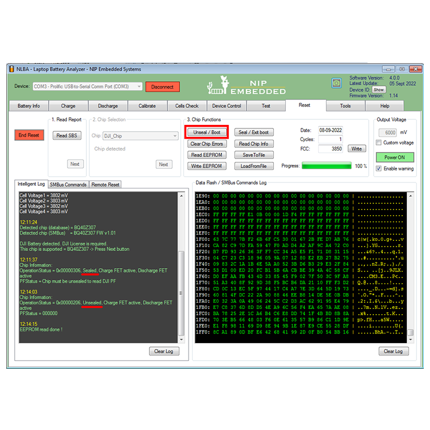Screen dimensions: 430x430
Task: Click the Data Flash log scrollbar thumb
Action: point(411,332)
